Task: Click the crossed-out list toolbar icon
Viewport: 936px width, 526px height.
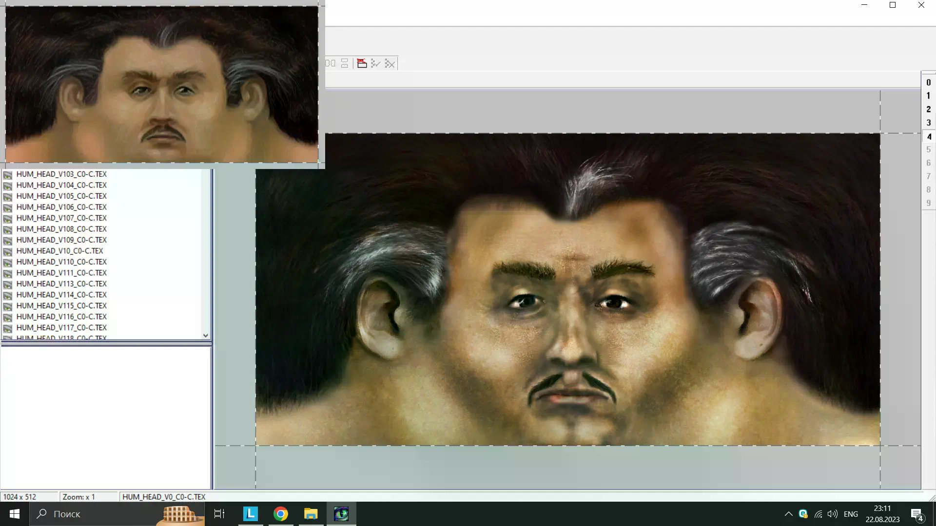Action: (x=390, y=63)
